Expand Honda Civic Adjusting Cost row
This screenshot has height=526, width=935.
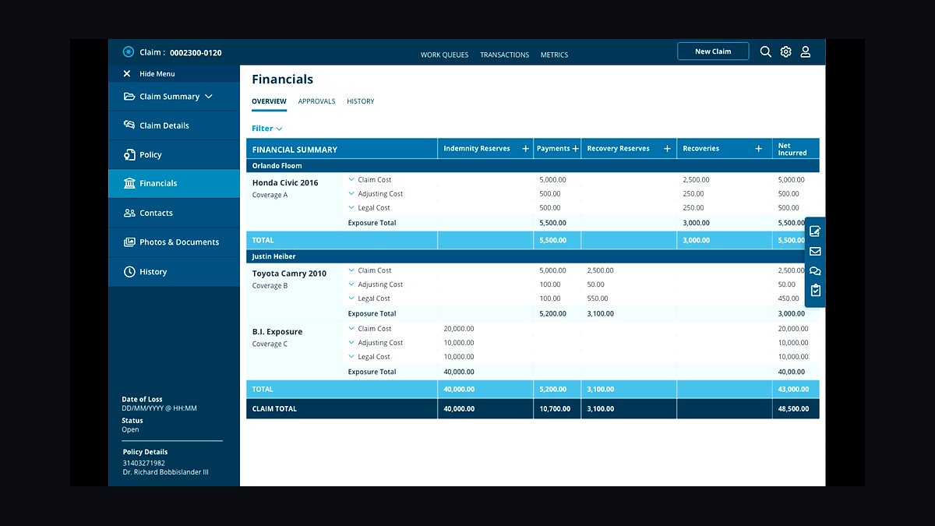351,194
